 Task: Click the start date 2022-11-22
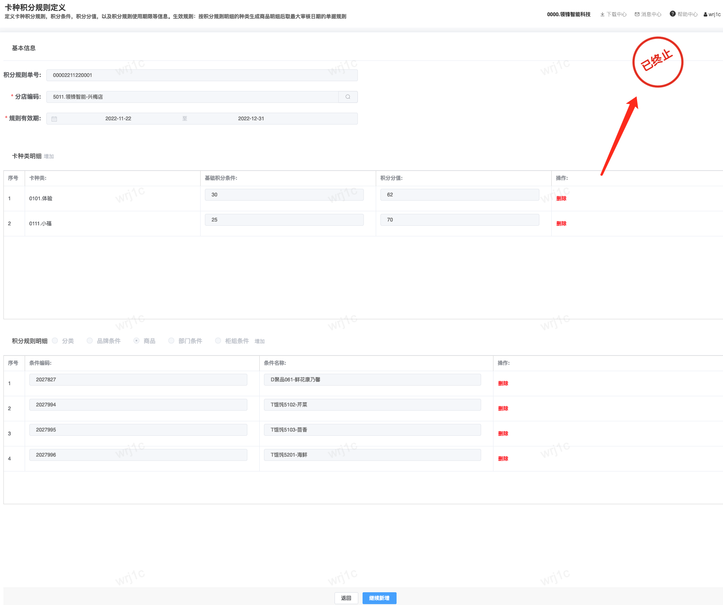[118, 119]
